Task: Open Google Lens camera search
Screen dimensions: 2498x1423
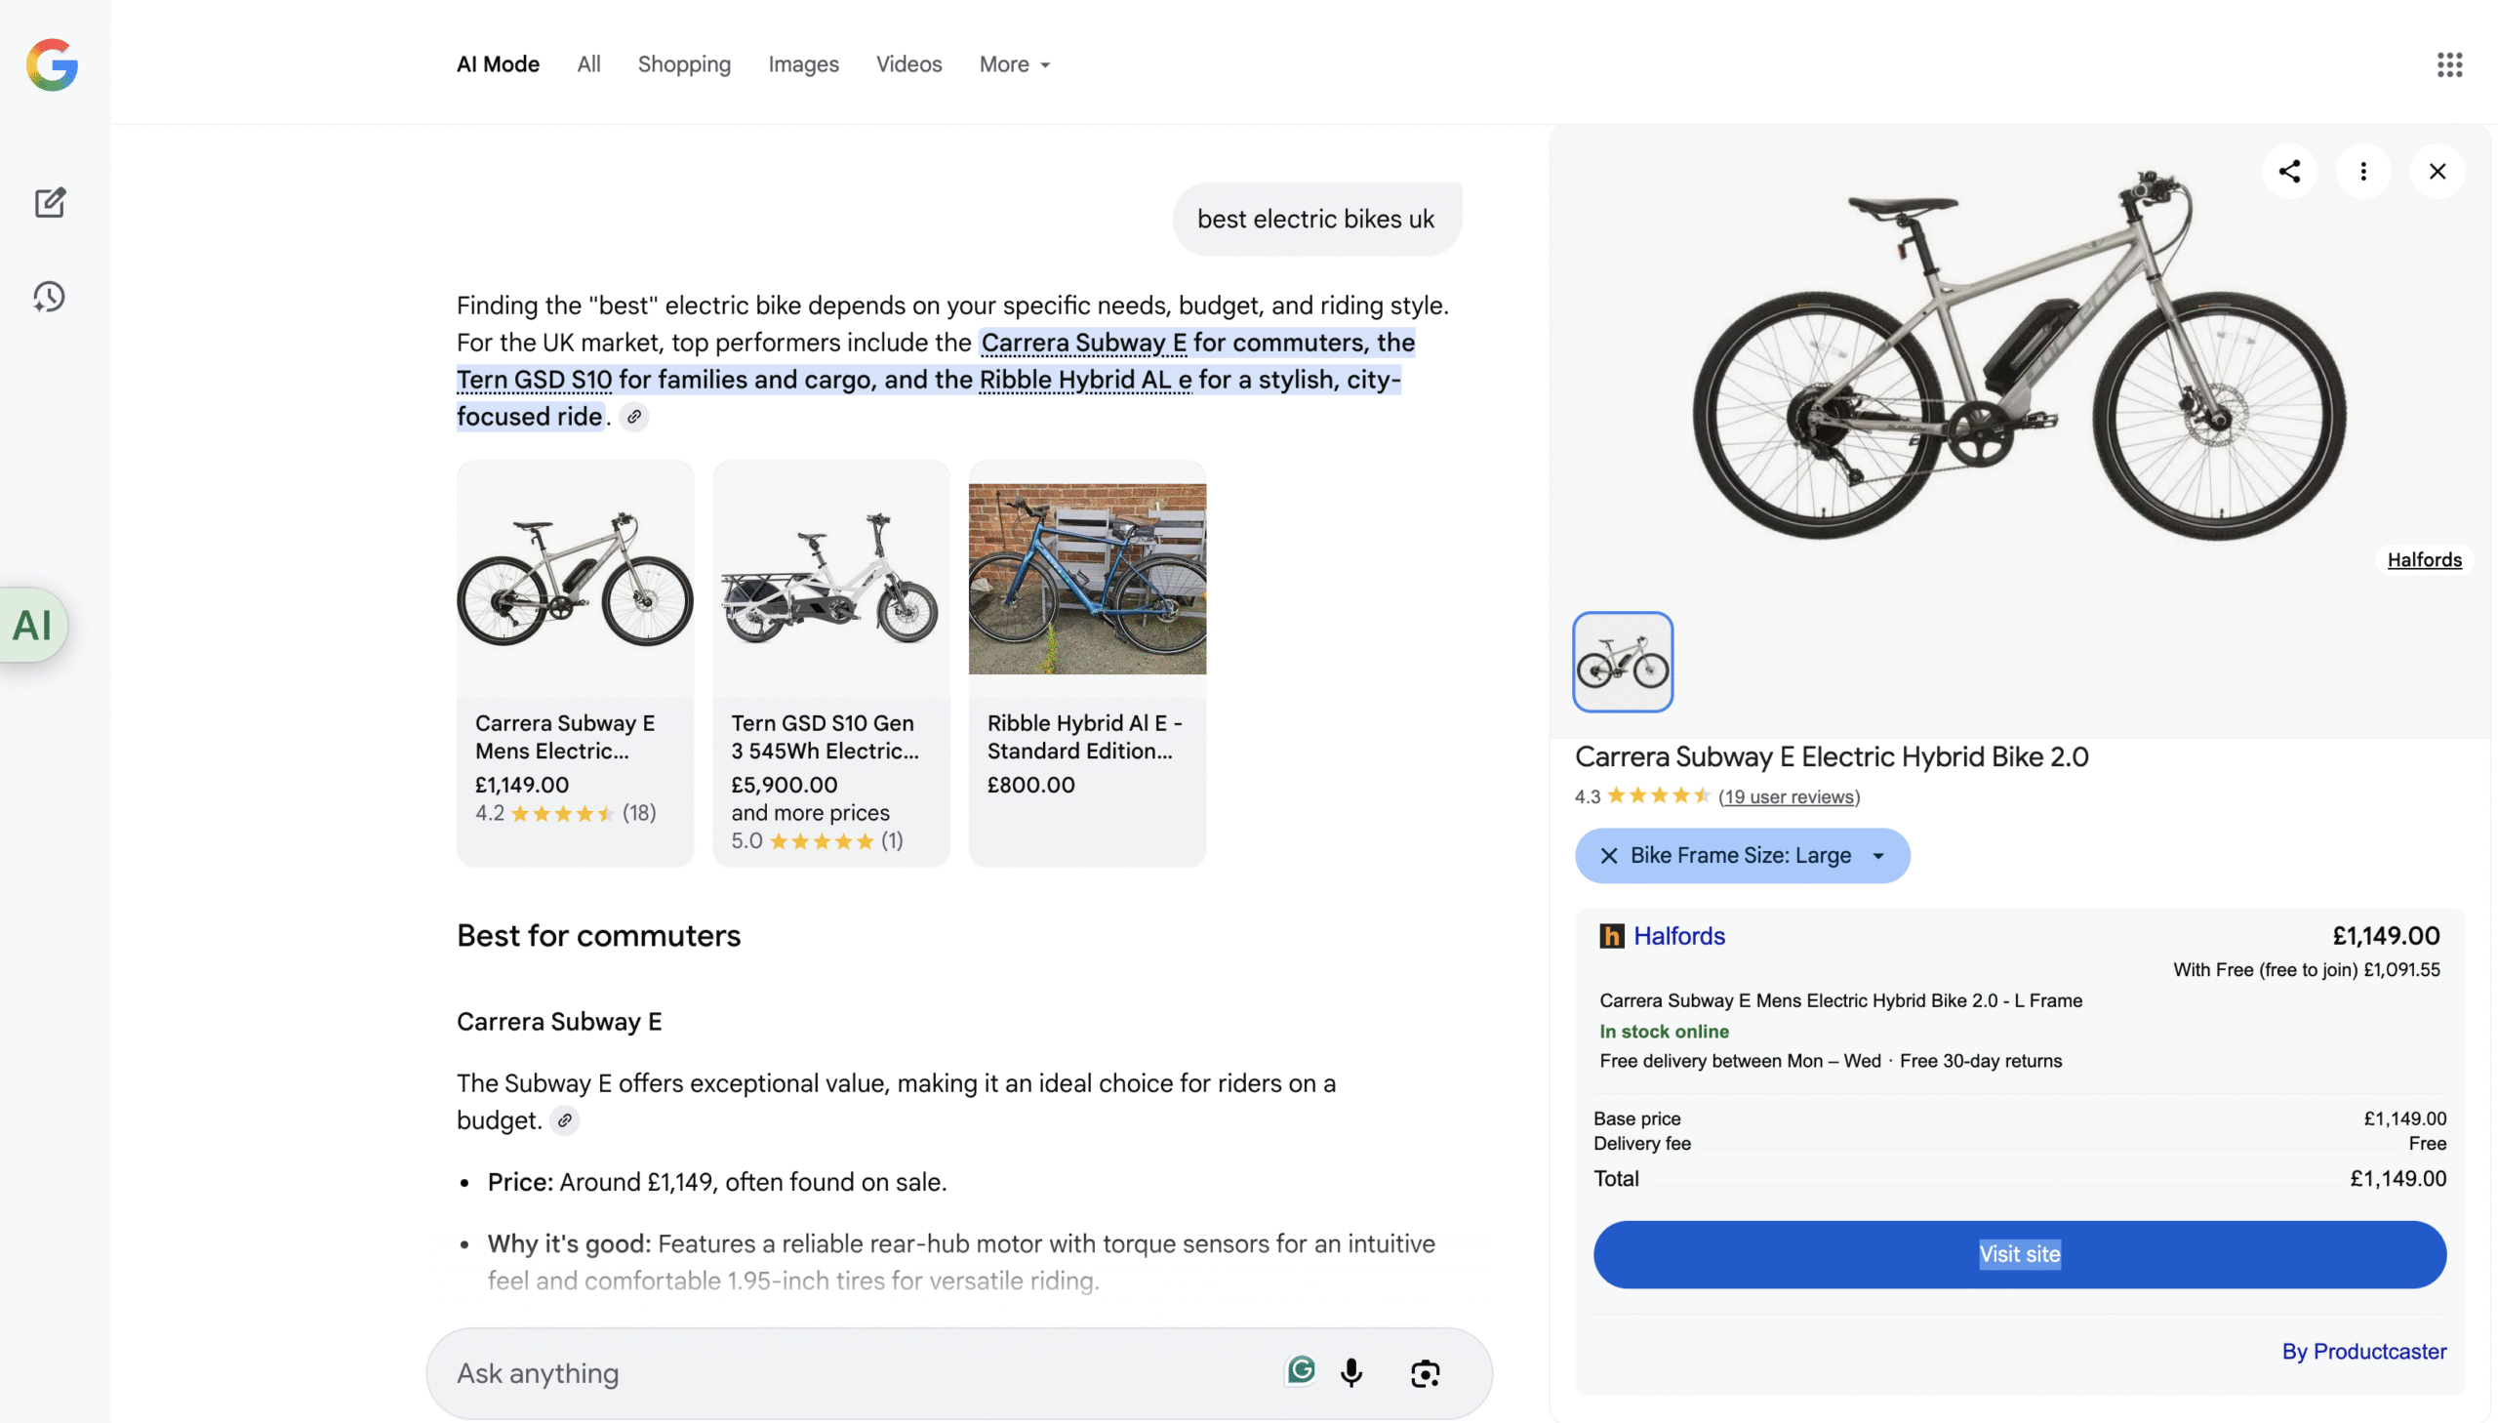Action: click(x=1425, y=1372)
